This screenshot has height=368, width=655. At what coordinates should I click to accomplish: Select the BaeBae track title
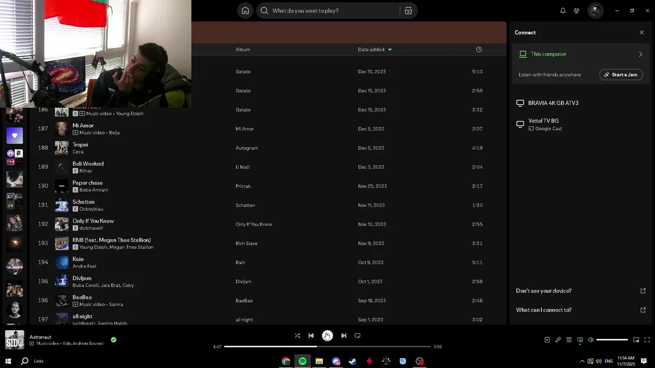pos(82,297)
